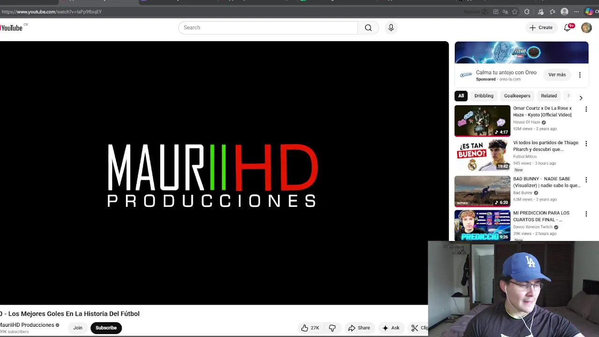Click the browser favorites star icon

pyautogui.click(x=515, y=12)
